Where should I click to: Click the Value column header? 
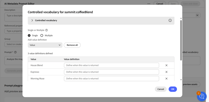pos(33,59)
